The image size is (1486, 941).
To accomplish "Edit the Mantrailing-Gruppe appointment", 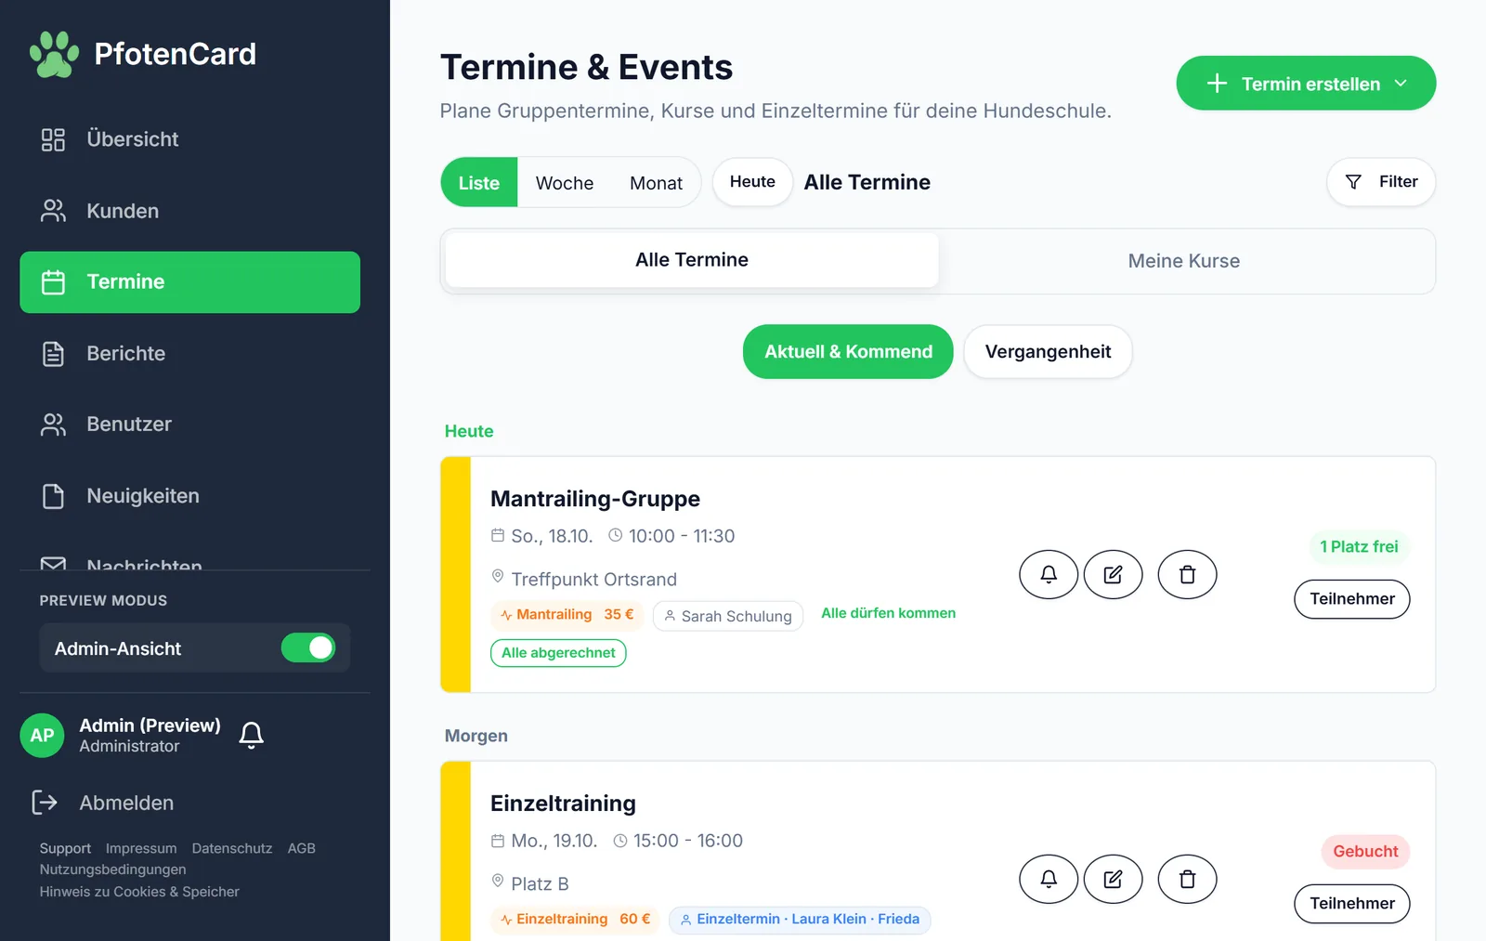I will (x=1113, y=575).
